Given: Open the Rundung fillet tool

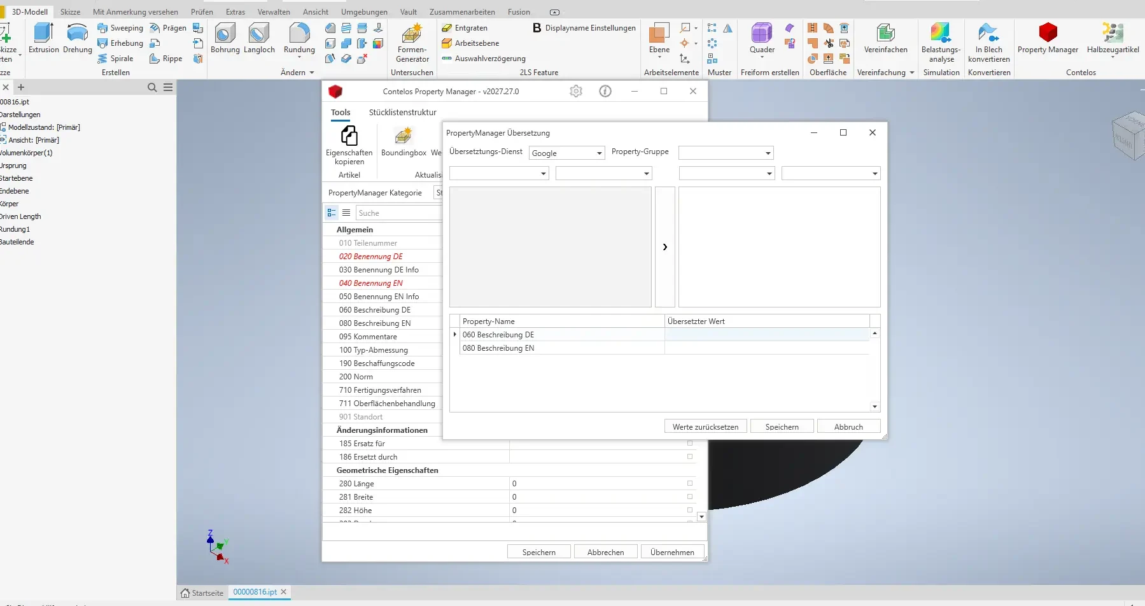Looking at the screenshot, I should [299, 39].
